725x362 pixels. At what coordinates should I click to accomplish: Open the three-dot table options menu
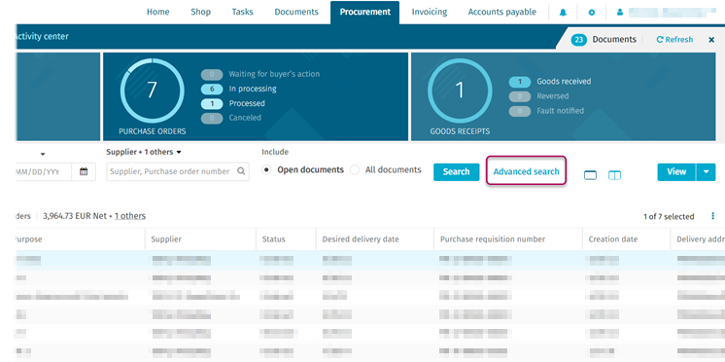(x=712, y=216)
